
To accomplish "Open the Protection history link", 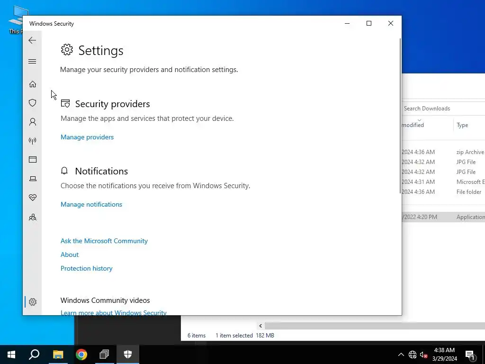I will 86,268.
